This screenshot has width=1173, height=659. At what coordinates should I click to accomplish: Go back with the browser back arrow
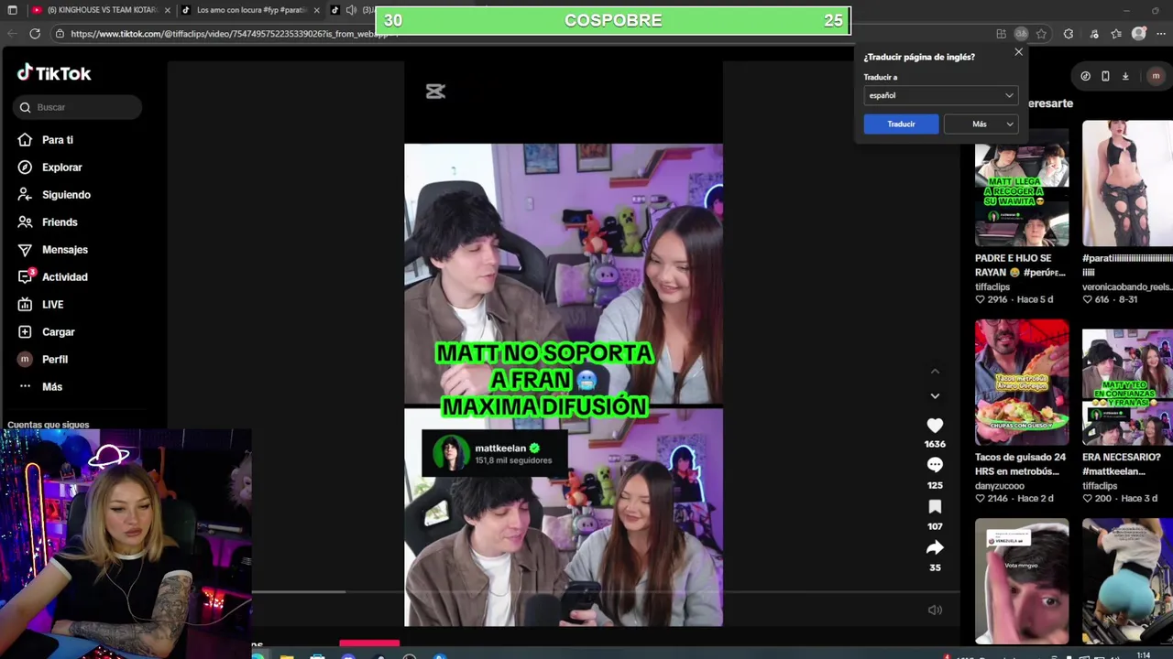[12, 34]
